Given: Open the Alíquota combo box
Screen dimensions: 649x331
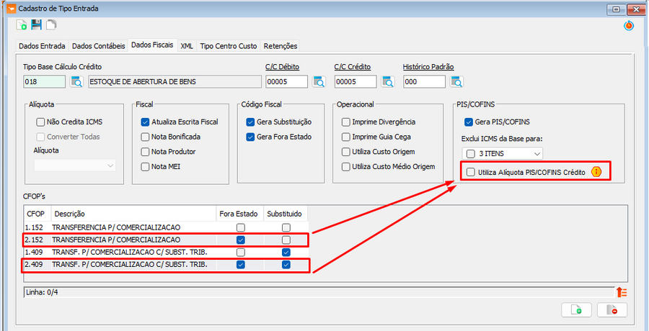Looking at the screenshot, I should 75,165.
